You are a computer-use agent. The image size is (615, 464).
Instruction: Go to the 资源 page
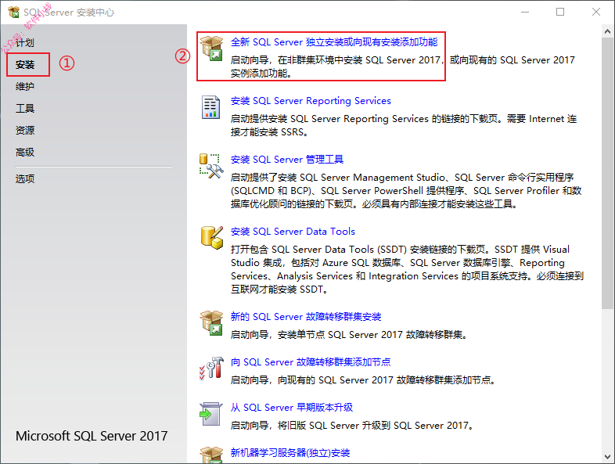coord(25,130)
